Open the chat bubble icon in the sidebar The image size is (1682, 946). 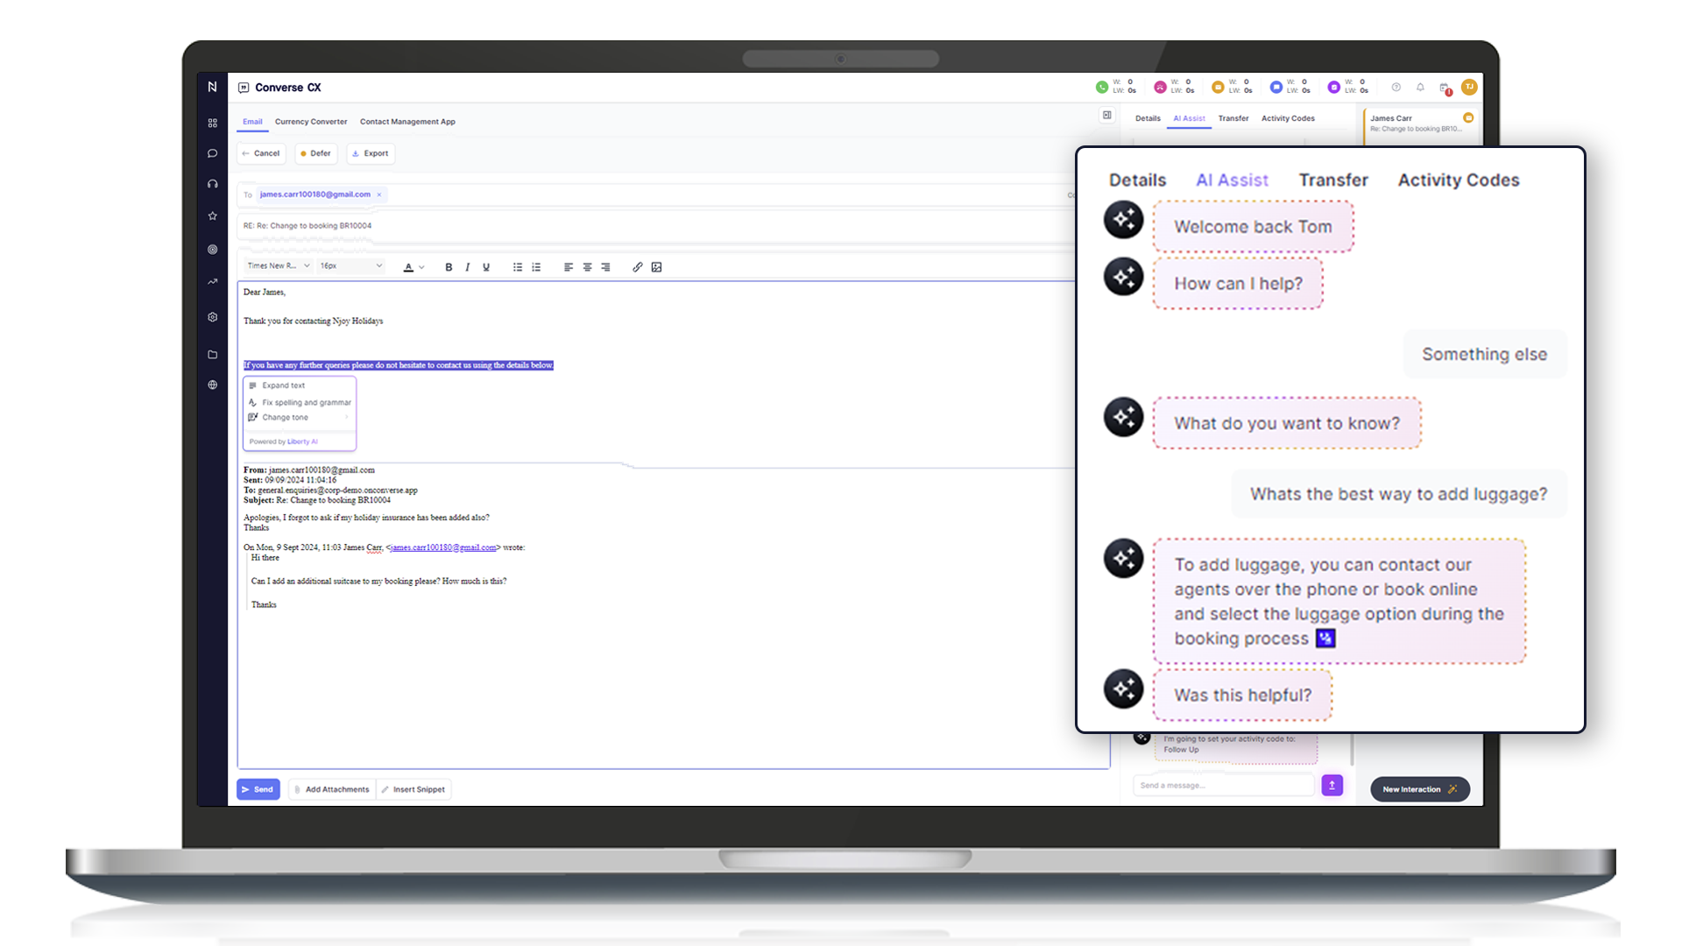[212, 153]
